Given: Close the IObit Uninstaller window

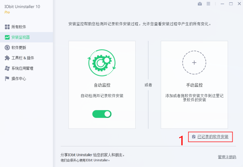Looking at the screenshot, I should coord(239,4).
